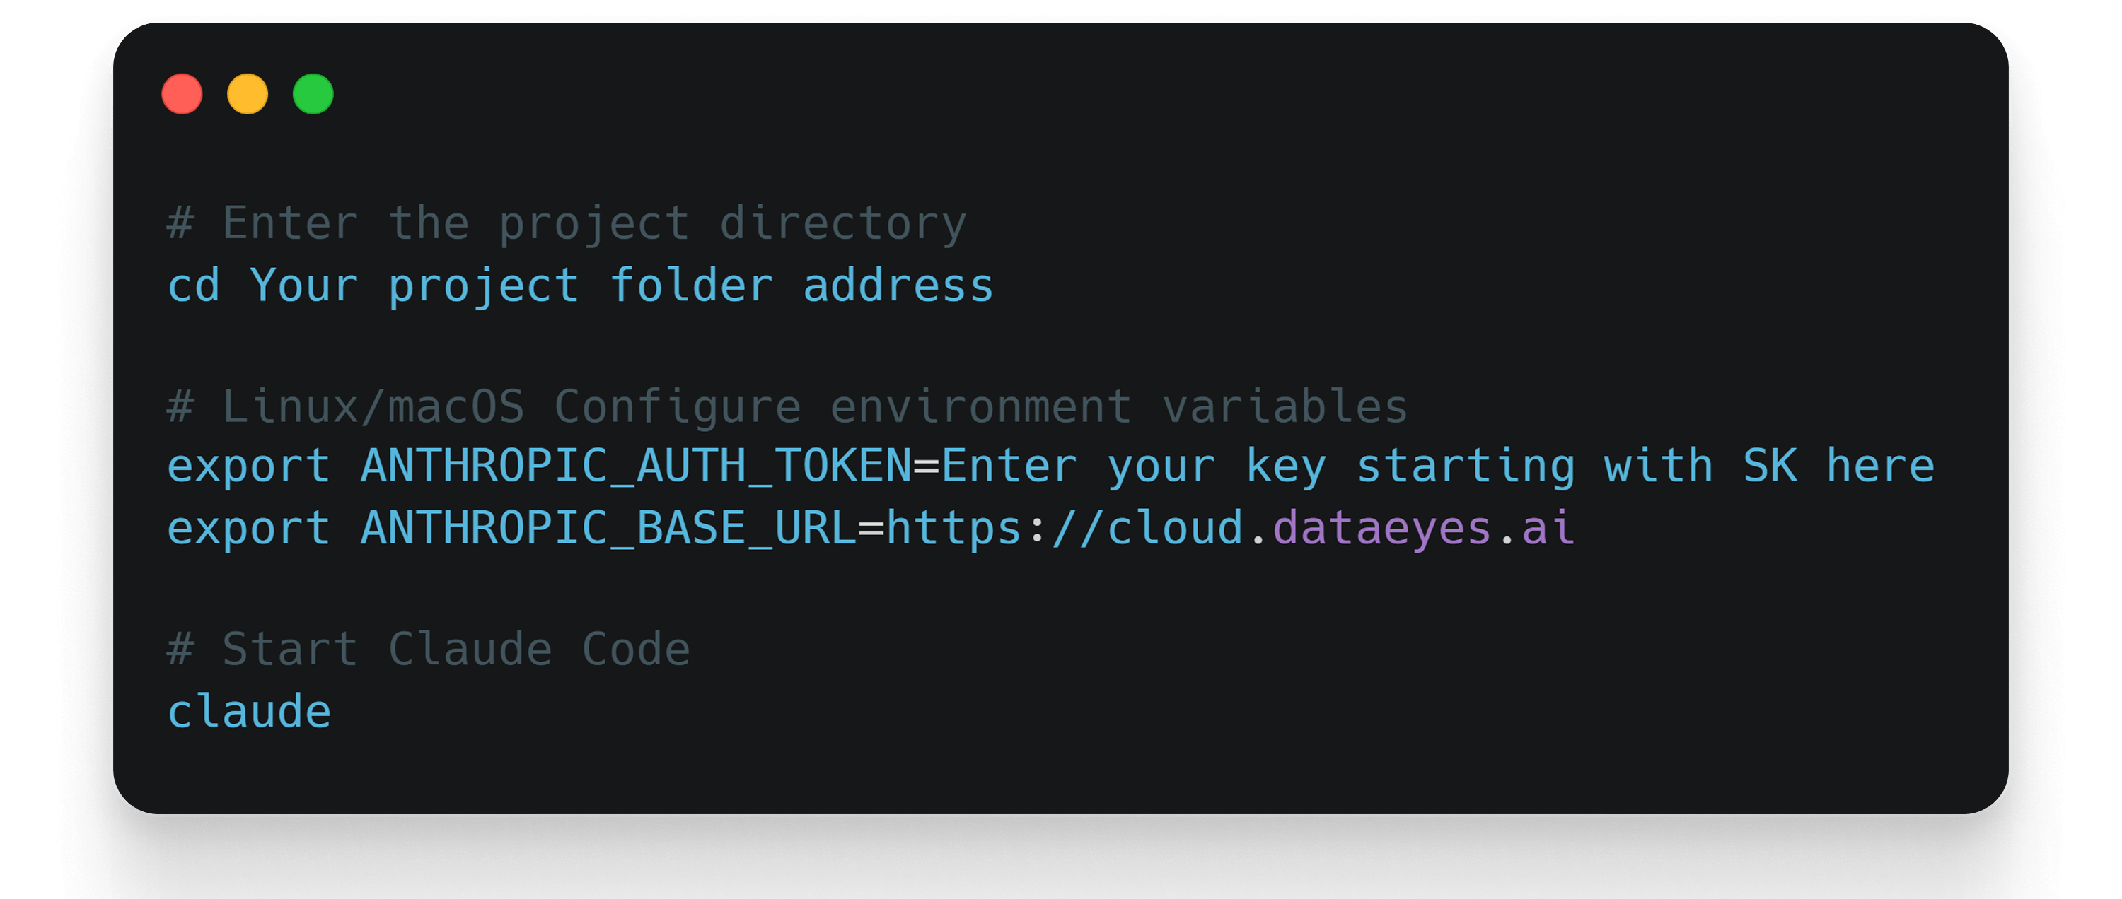2122x899 pixels.
Task: Click the Linux/macOS configure environment variables comment
Action: tap(787, 406)
